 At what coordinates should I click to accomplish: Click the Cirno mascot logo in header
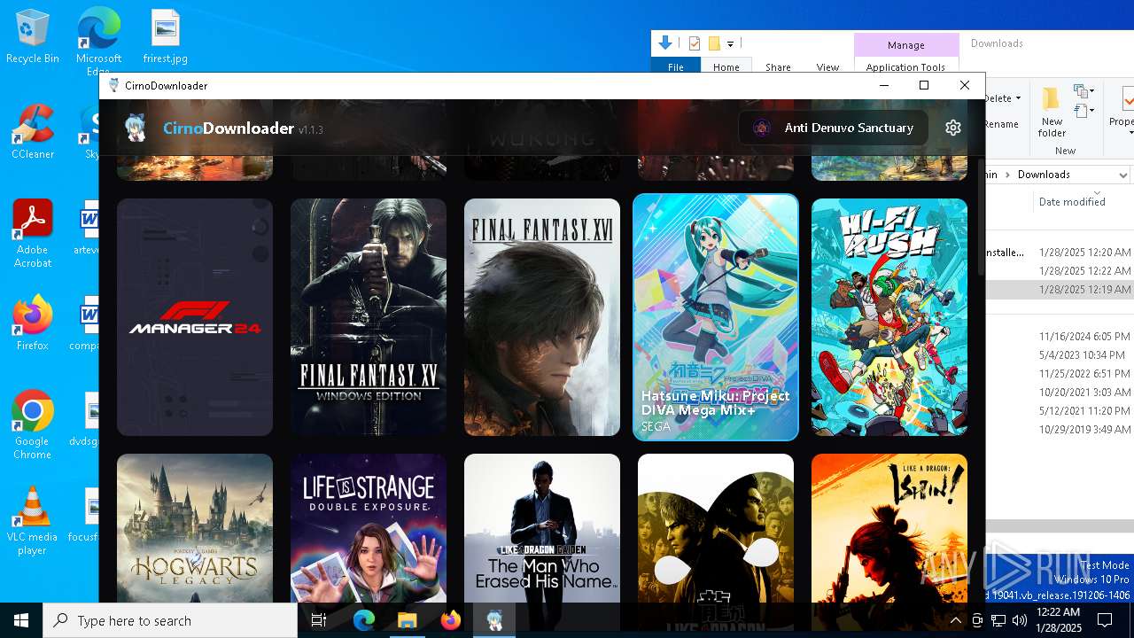(136, 128)
